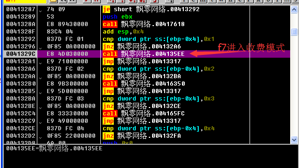The width and height of the screenshot is (299, 168).
Task: Click the 'push ebx' instruction
Action: [118, 17]
